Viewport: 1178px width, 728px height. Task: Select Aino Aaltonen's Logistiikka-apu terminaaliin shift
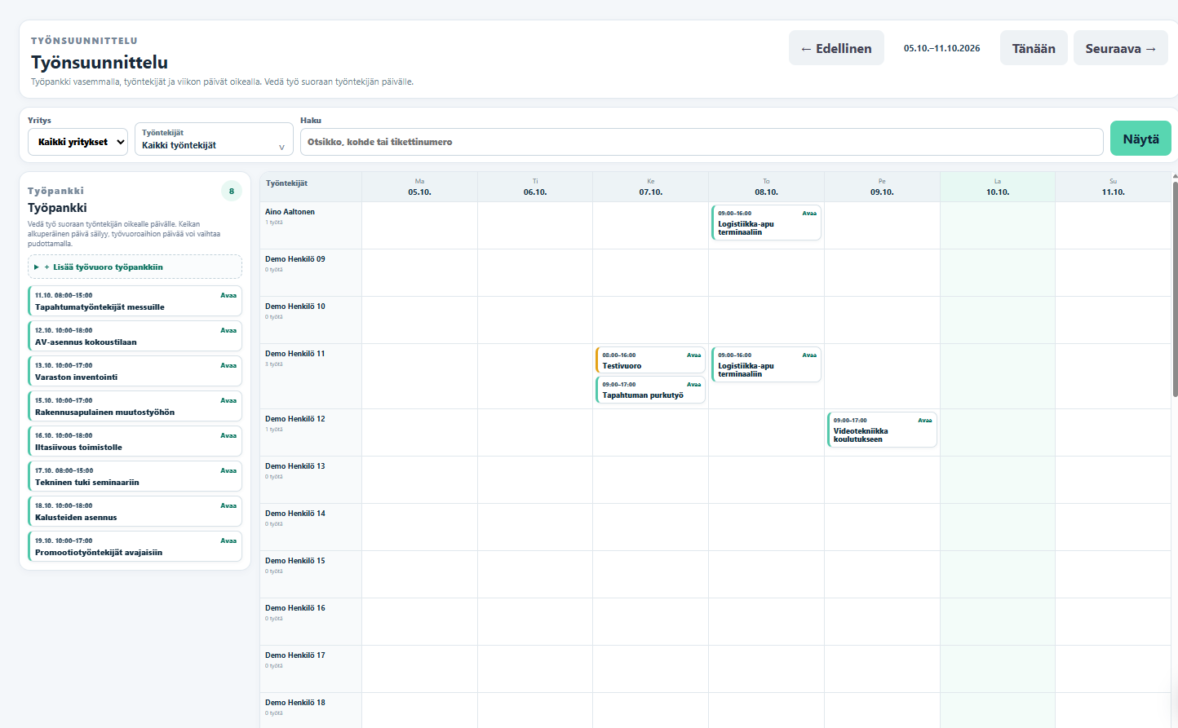click(x=766, y=223)
